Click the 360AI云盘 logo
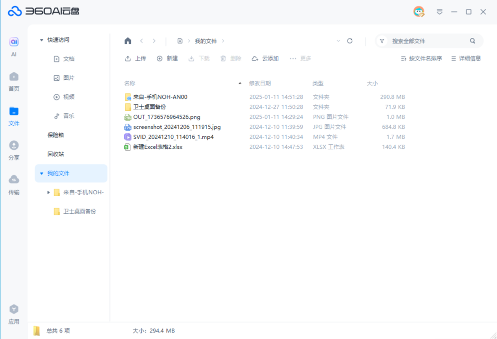The height and width of the screenshot is (339, 497). 43,11
